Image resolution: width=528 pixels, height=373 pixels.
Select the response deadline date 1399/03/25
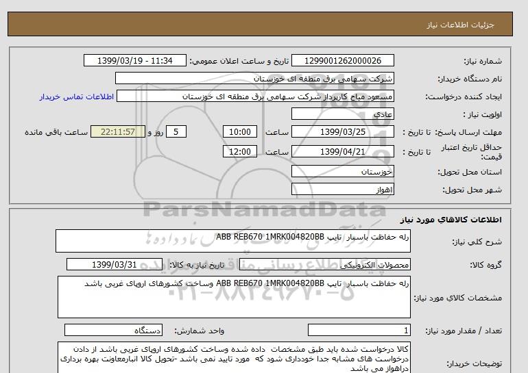343,132
